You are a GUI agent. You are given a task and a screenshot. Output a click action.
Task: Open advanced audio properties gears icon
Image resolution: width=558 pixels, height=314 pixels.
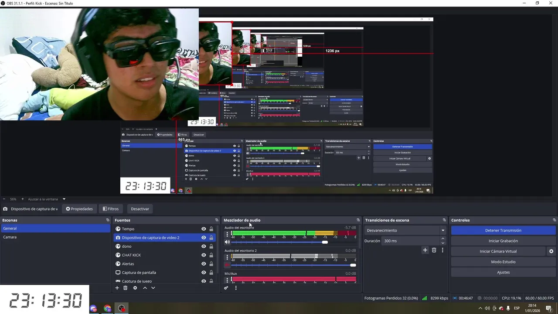click(226, 288)
